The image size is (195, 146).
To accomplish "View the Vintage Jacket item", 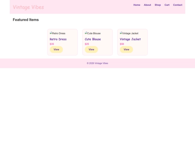I will [x=126, y=49].
